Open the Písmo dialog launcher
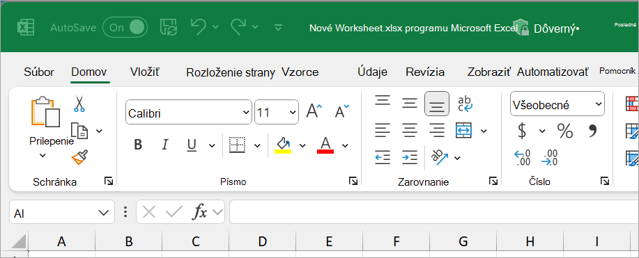This screenshot has width=639, height=258. point(353,181)
